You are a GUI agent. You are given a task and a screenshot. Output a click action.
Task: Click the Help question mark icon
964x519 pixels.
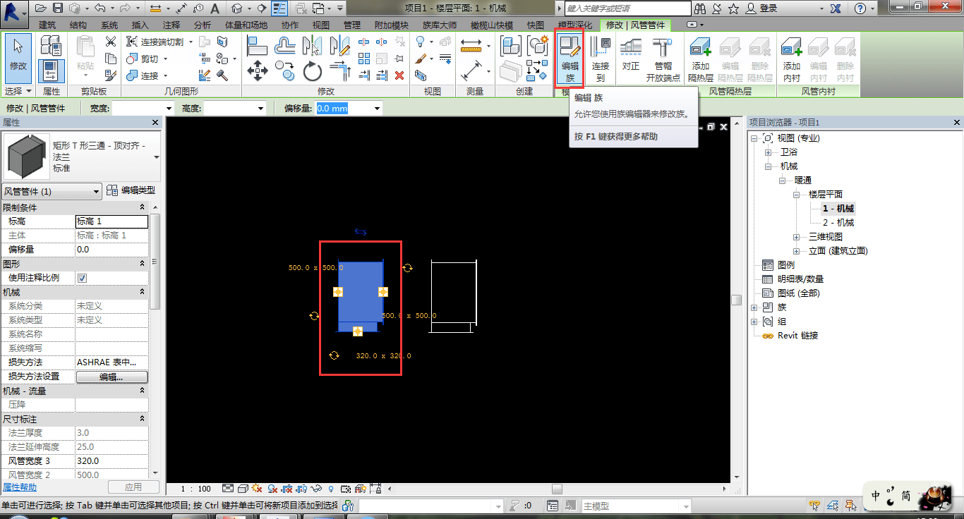860,8
